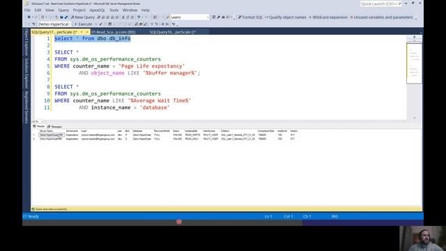The width and height of the screenshot is (446, 251).
Task: Select the Results tab
Action: pyautogui.click(x=39, y=126)
